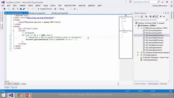Viewport: 174px width, 98px height.
Task: Collapse the head element outlining box
Action: pos(13,20)
